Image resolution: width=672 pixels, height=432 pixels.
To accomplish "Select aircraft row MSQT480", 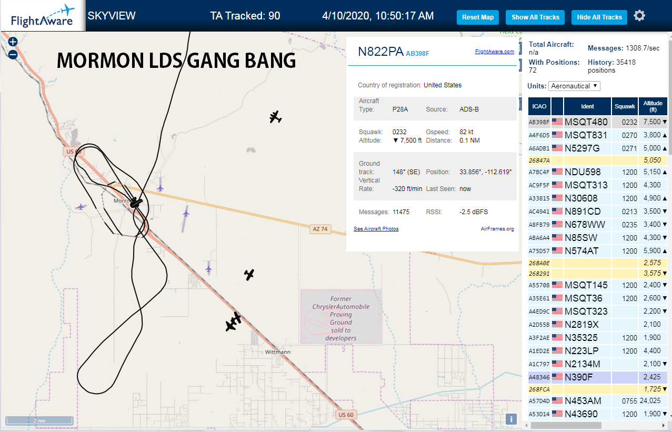I will [x=598, y=122].
